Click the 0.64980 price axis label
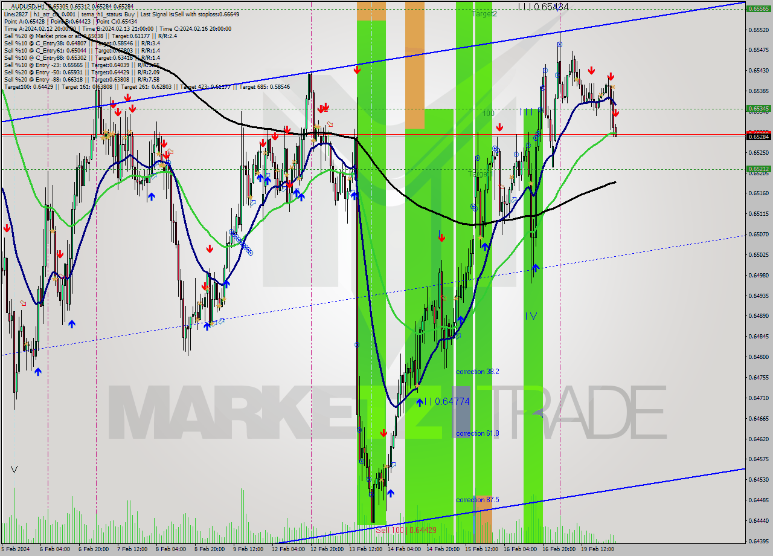This screenshot has width=773, height=556. (759, 275)
